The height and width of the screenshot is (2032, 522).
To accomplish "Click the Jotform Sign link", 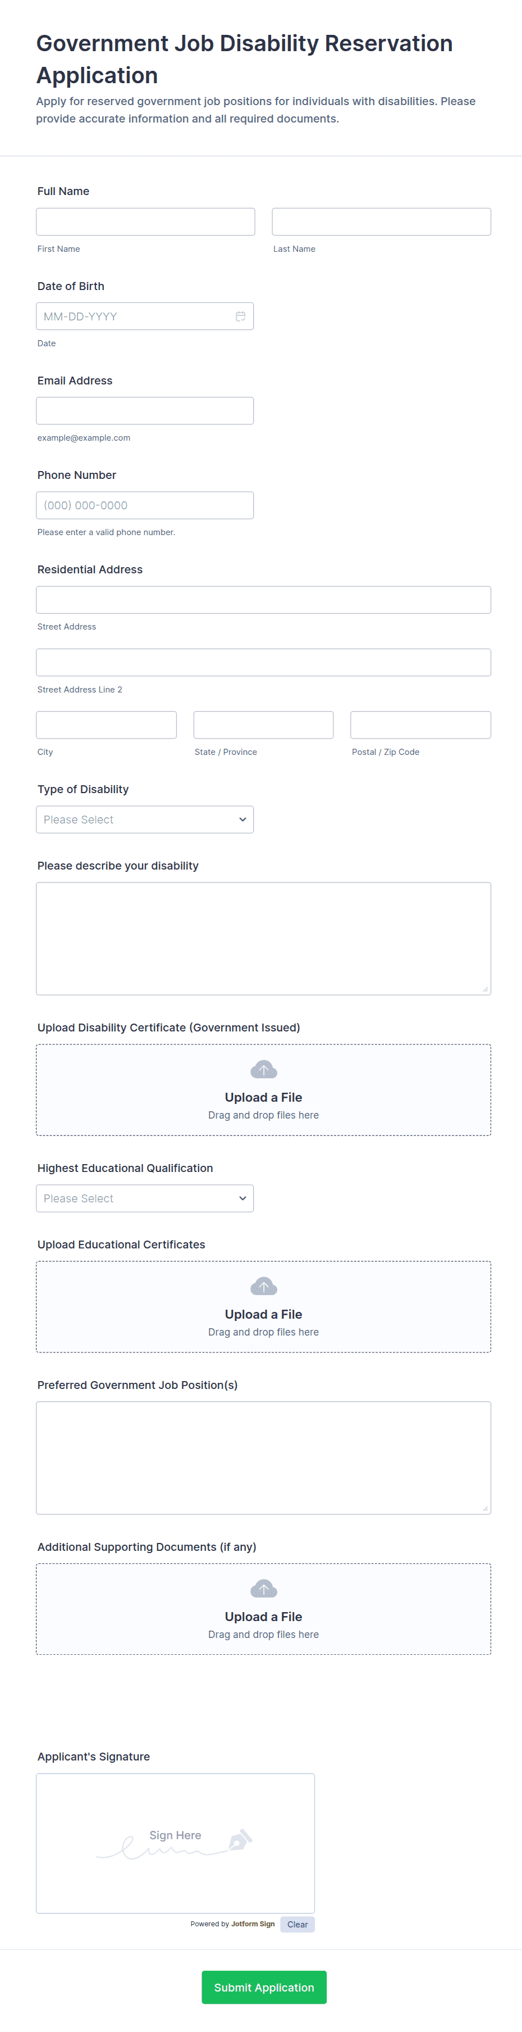I will point(252,1924).
